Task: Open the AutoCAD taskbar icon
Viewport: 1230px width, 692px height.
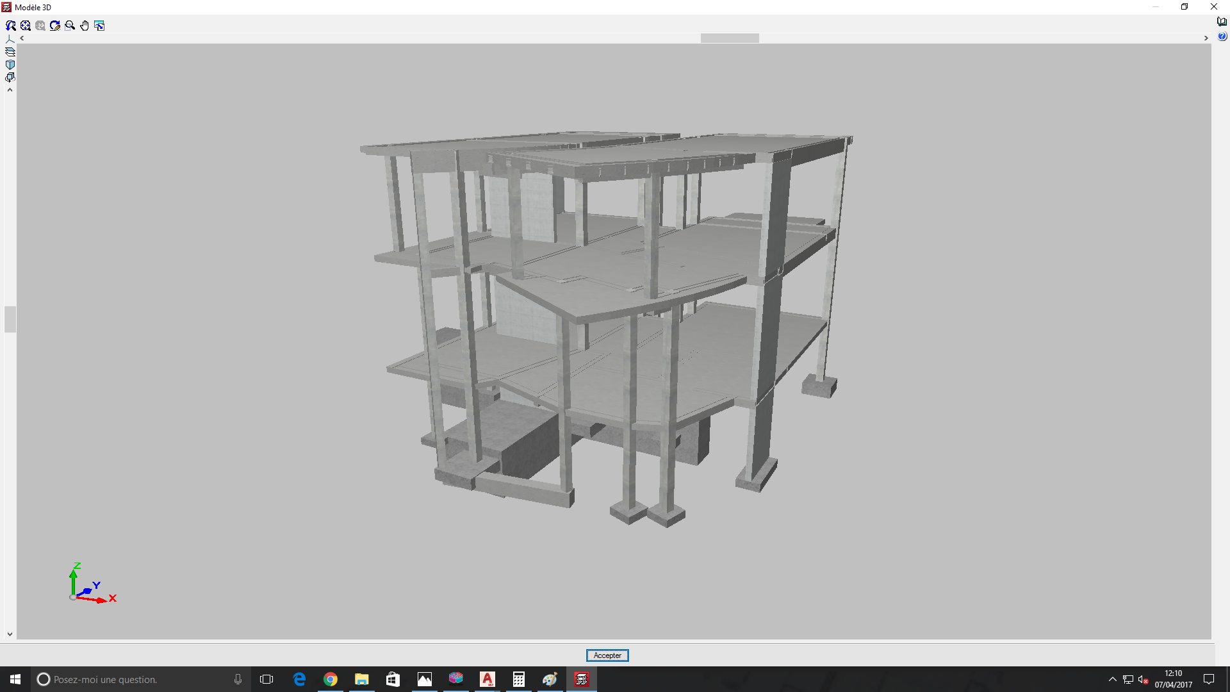Action: [x=488, y=679]
